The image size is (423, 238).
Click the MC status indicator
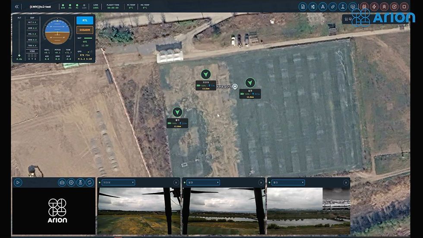(x=70, y=6)
